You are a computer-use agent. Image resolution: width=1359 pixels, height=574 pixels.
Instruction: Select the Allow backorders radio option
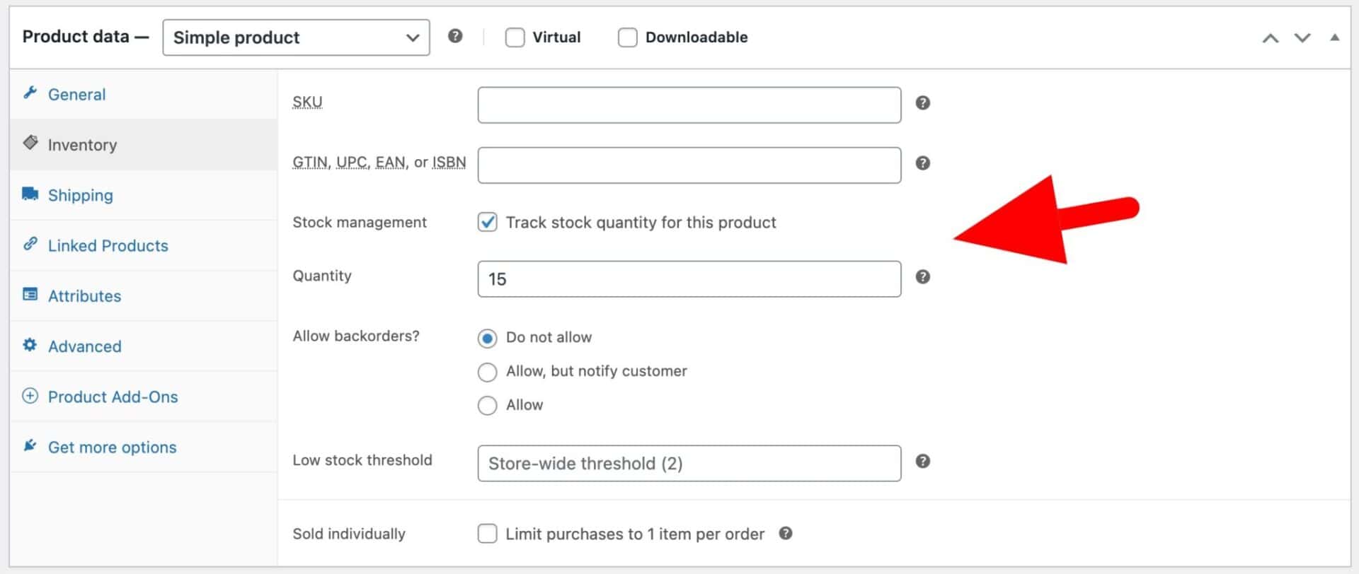tap(487, 406)
